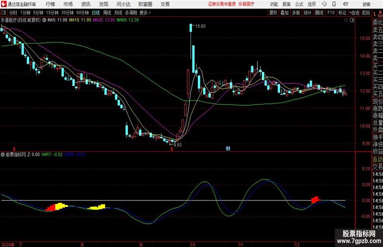
Task: Switch to the 30分钟 period tab
Action: point(67,13)
